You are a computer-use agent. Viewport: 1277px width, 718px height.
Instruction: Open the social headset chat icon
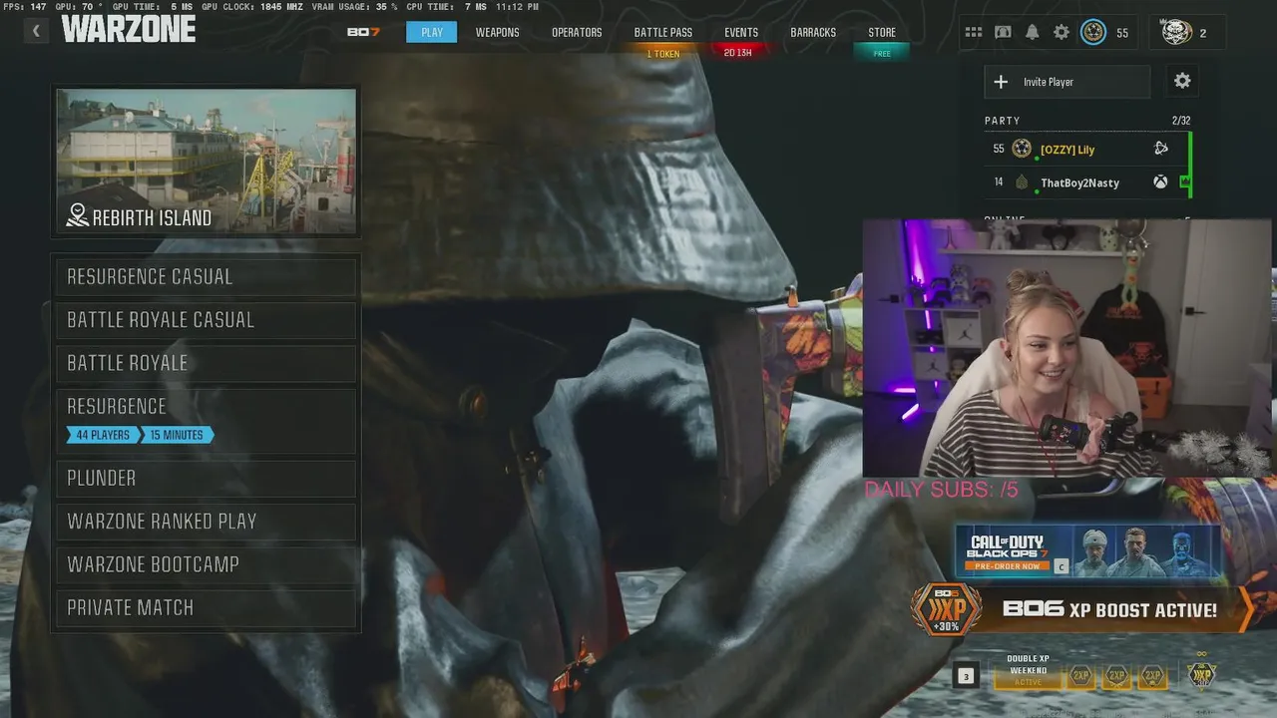coord(1003,32)
